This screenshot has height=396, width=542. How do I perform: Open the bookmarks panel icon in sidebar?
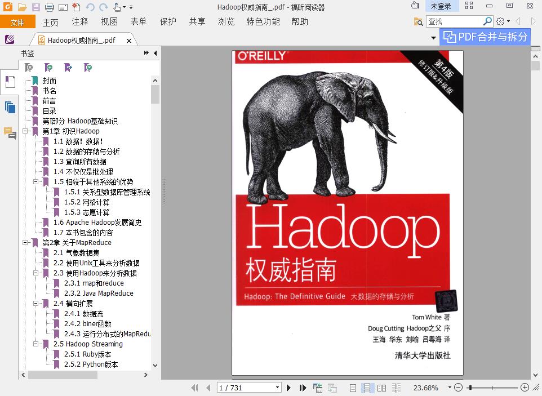(x=10, y=82)
